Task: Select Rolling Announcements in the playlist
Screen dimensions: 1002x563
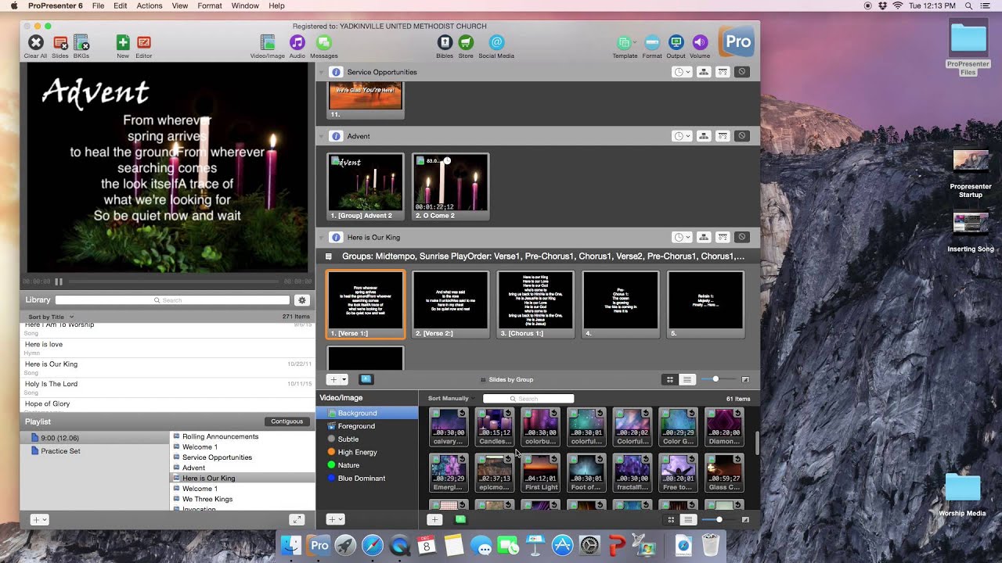Action: pos(243,436)
